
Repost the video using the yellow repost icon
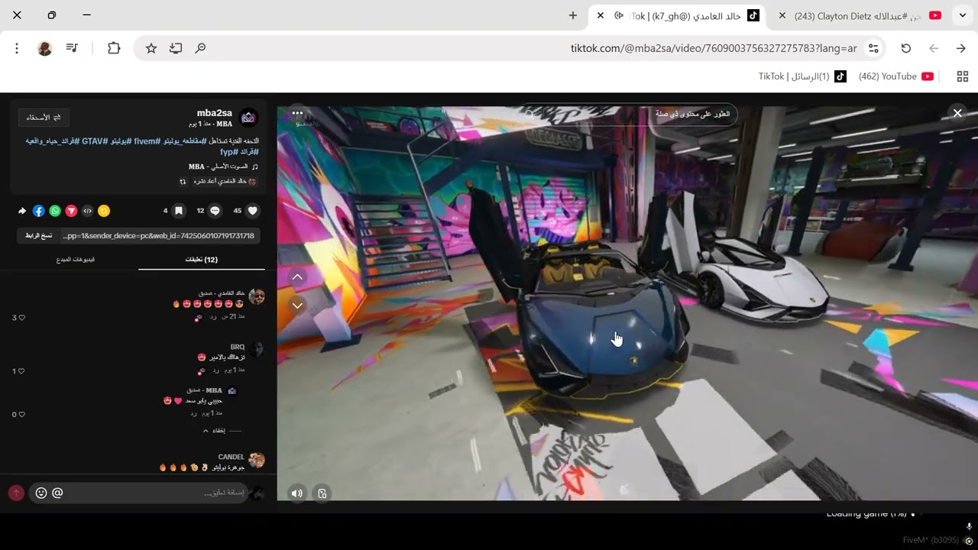click(104, 211)
